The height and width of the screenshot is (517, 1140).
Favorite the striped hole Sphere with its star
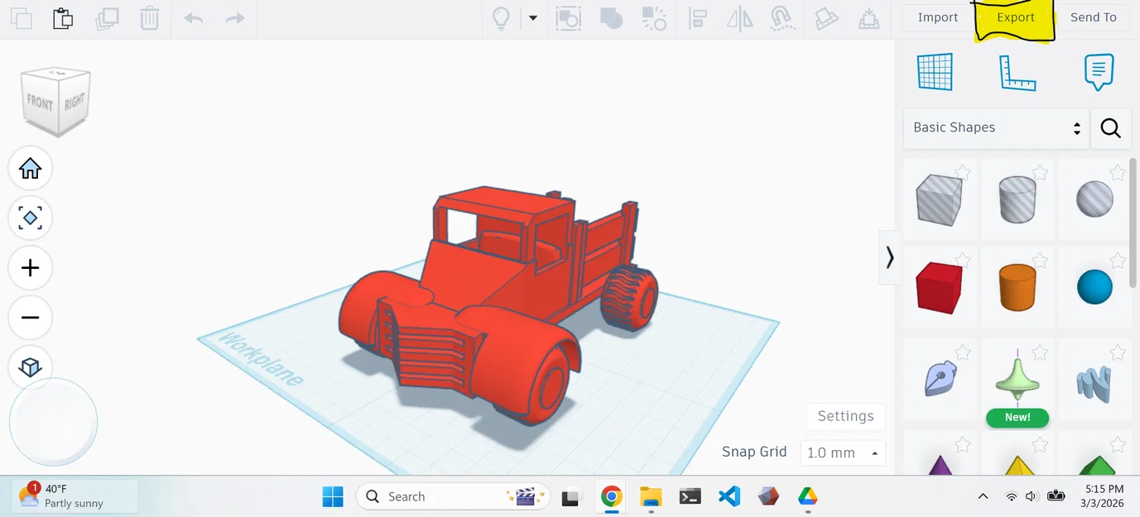1118,172
